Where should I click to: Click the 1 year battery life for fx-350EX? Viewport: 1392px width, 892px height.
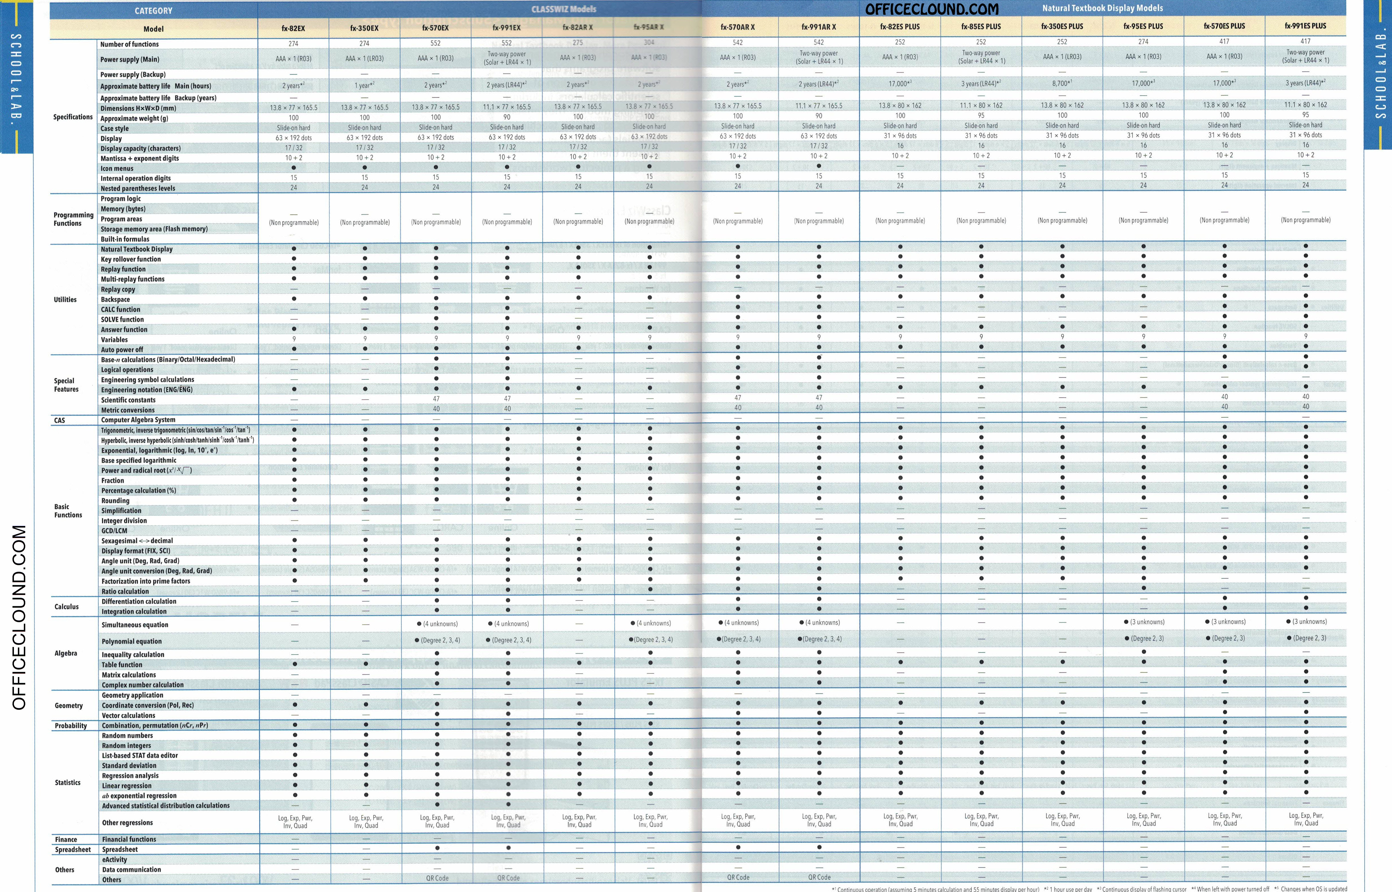click(x=364, y=85)
